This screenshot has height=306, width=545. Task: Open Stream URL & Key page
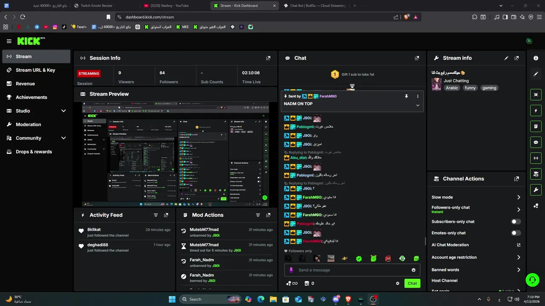[36, 70]
